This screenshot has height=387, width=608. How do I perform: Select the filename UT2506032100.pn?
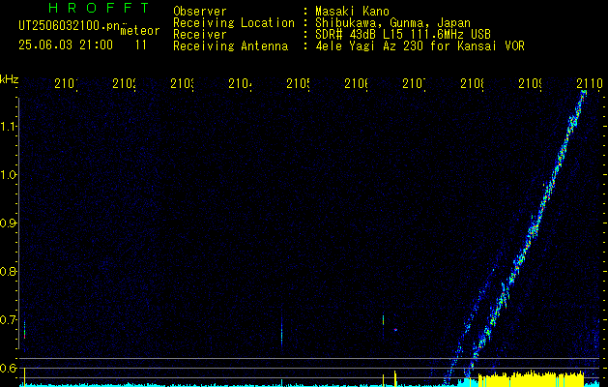point(69,26)
